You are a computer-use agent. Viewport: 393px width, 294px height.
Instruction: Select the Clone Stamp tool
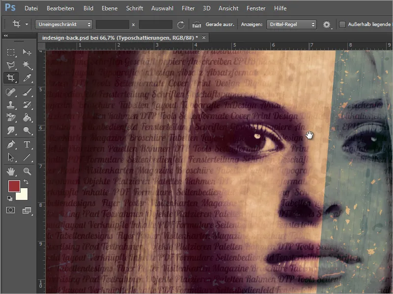10,104
